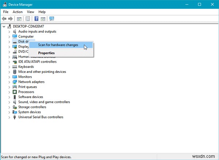Screen dimensions: 219x160
Task: Expand the Network adapters arrow
Action: 9,82
